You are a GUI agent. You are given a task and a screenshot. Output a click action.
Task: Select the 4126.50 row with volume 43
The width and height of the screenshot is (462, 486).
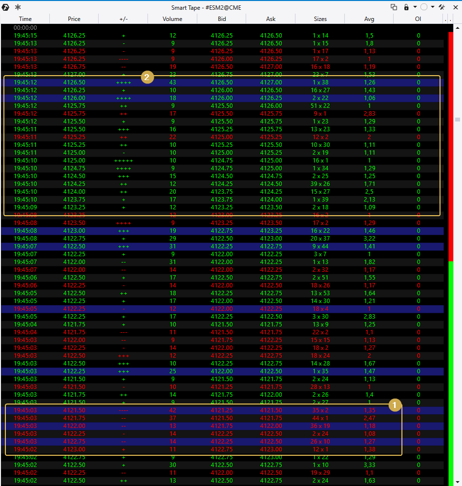click(x=222, y=82)
